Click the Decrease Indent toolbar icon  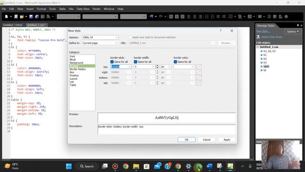[218, 17]
